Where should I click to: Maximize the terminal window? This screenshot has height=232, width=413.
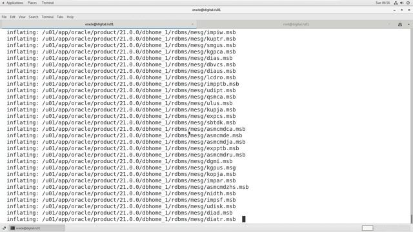(x=401, y=10)
